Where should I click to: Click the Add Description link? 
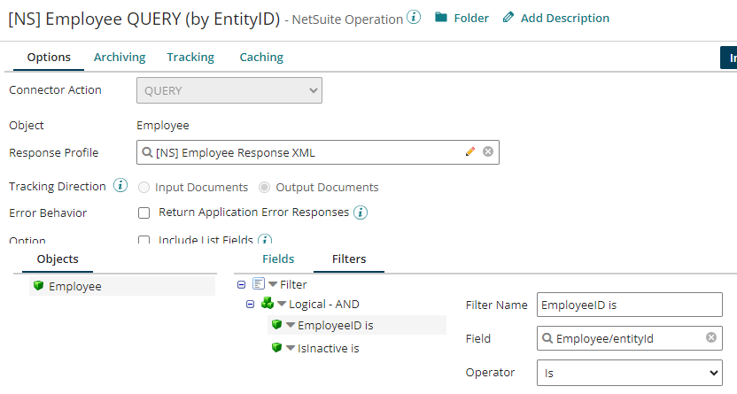click(x=555, y=18)
